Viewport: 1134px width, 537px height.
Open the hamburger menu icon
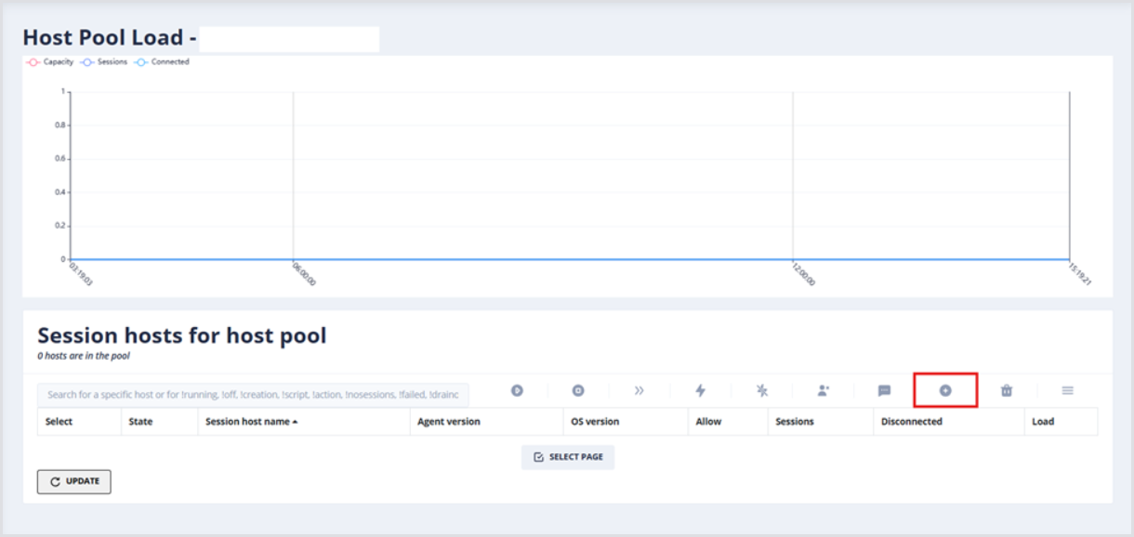pos(1067,391)
